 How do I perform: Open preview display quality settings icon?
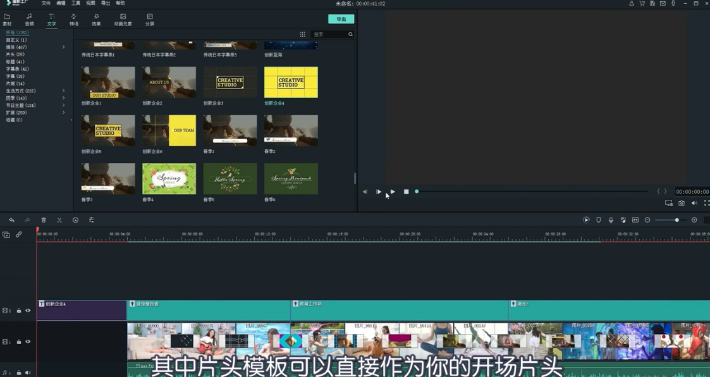669,203
